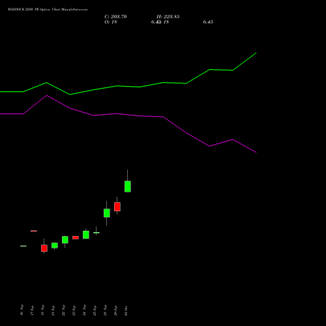The image size is (326, 326).
Task: Select the tall green candle above 01 Oct
Action: 128,186
